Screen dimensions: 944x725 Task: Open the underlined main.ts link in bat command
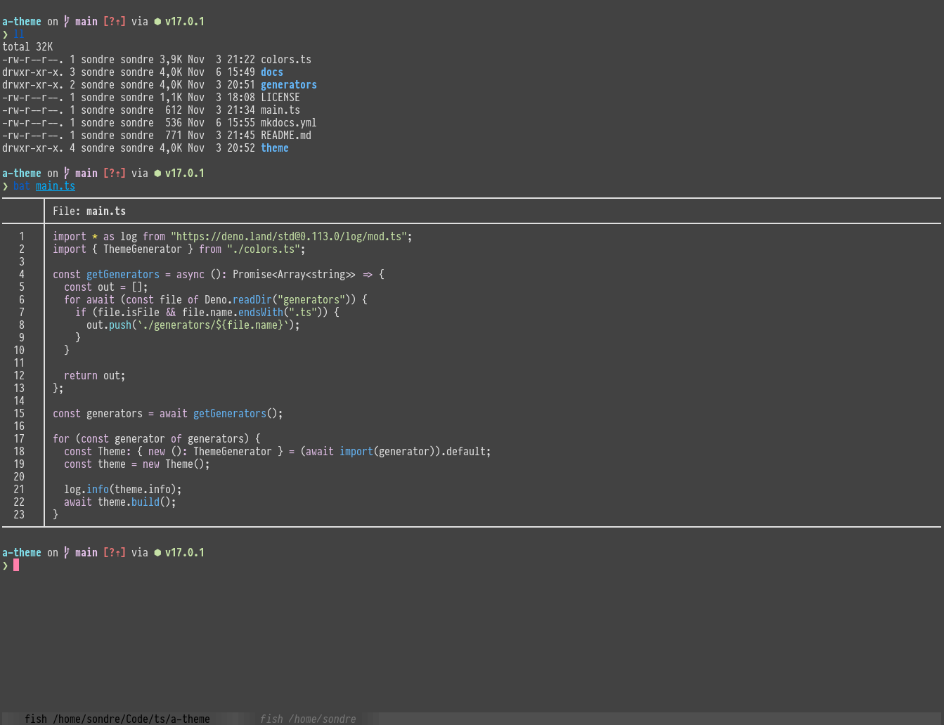point(55,186)
